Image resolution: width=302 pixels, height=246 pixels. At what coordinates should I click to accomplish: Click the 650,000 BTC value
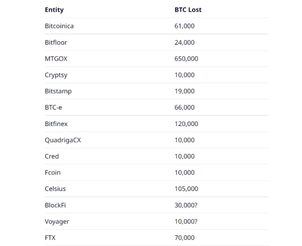coord(186,58)
